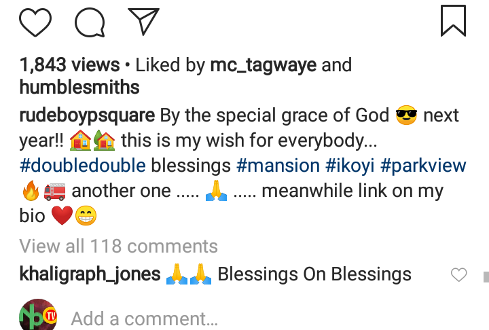Like the post with the heart icon

(x=35, y=20)
